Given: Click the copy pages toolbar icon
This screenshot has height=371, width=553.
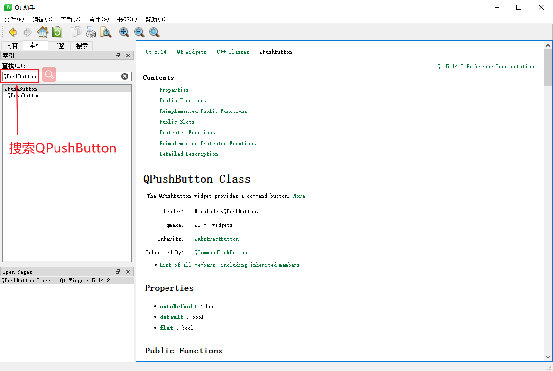Looking at the screenshot, I should point(76,32).
